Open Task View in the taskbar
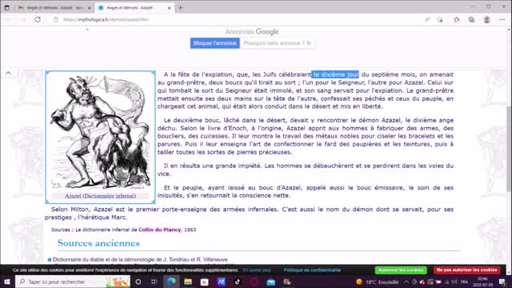The image size is (512, 288). click(x=154, y=282)
